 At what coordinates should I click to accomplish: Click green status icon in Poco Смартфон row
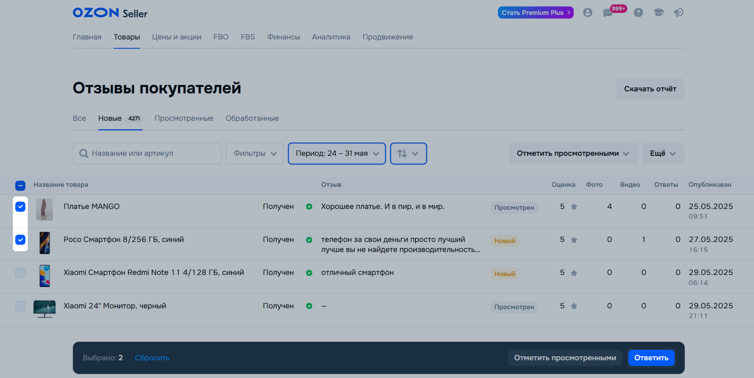click(309, 240)
